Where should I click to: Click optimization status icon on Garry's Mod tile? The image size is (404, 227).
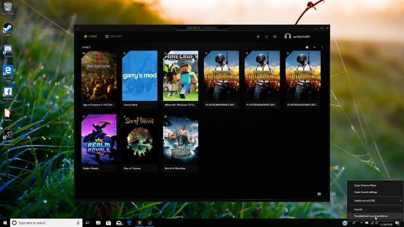click(x=124, y=53)
